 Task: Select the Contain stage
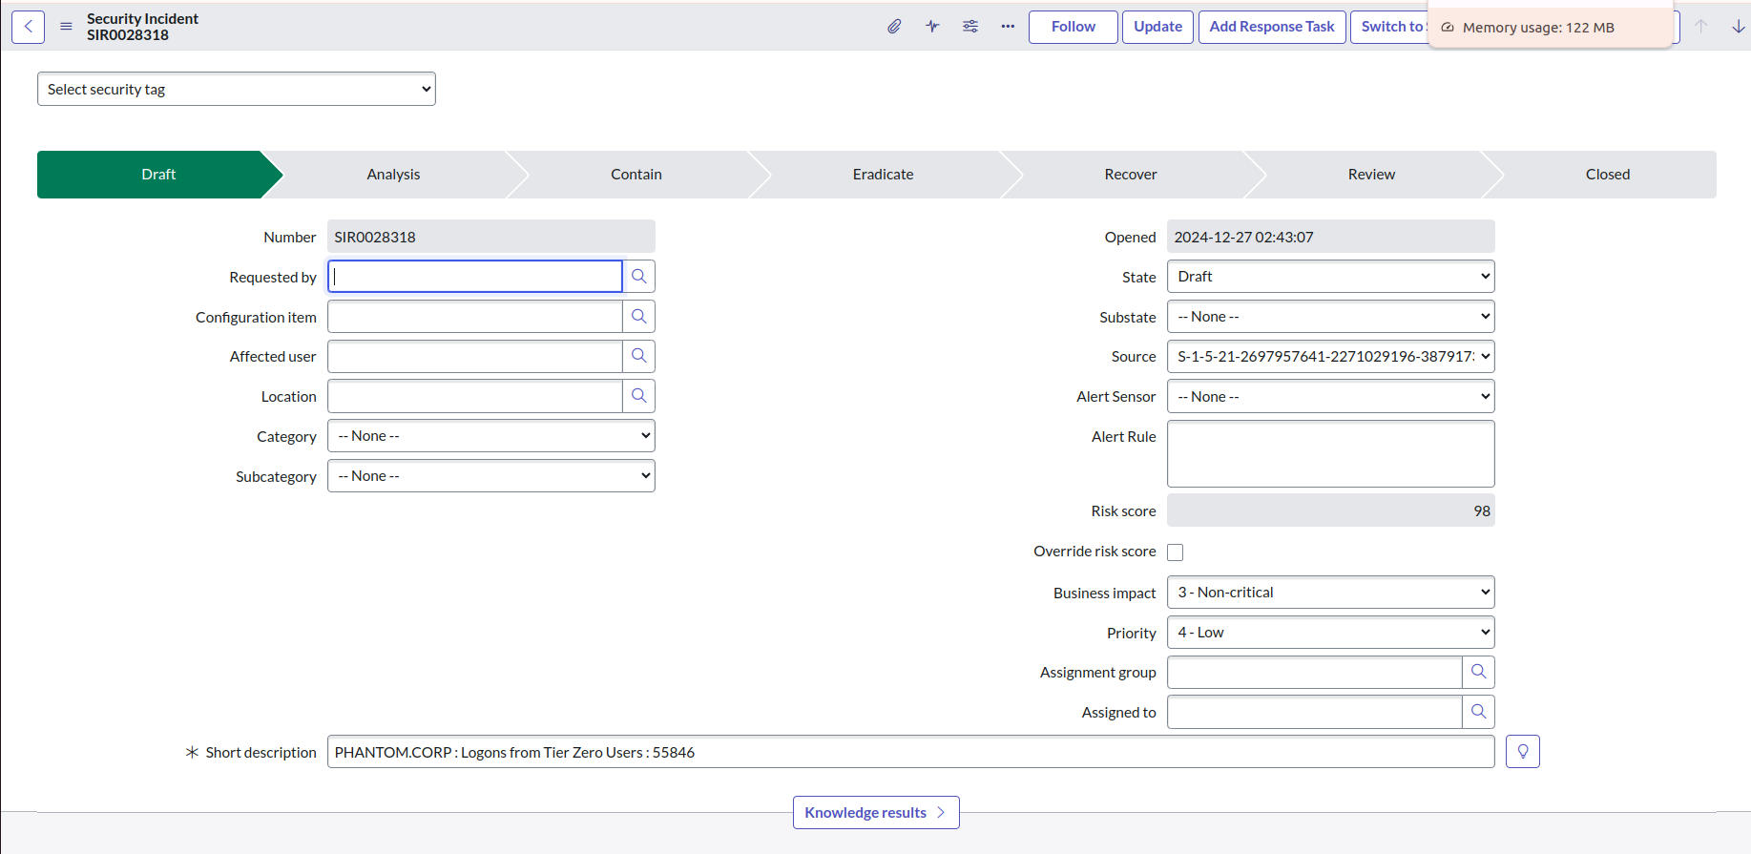636,175
